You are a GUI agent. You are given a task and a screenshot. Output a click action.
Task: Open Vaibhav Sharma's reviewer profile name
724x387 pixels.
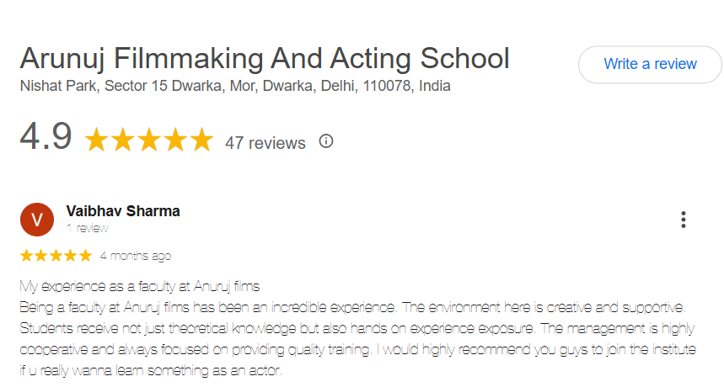tap(122, 211)
